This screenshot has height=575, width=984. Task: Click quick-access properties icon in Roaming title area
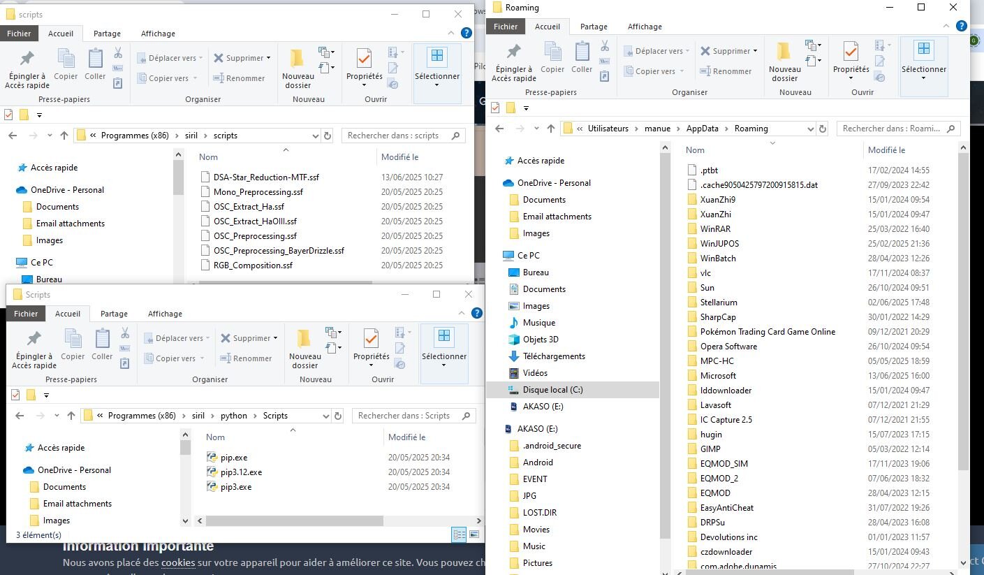(496, 108)
